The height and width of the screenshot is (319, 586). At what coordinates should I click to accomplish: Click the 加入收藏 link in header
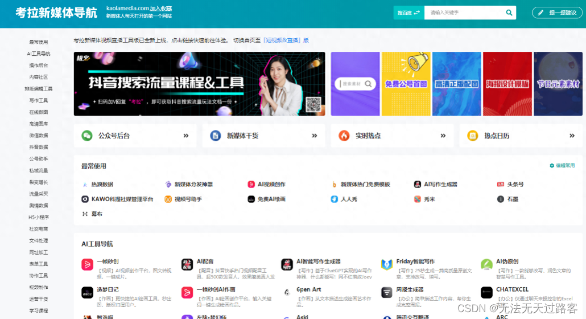coord(160,8)
